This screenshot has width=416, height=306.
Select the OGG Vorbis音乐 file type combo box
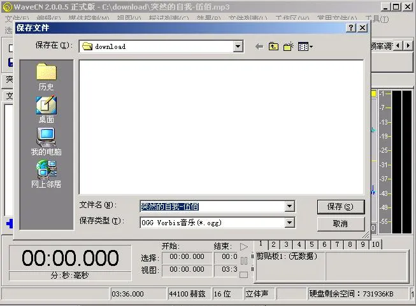217,223
